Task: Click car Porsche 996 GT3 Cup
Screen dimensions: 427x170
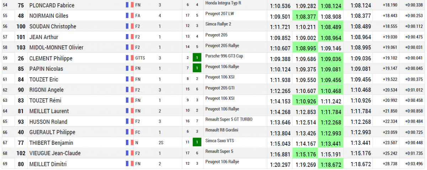Action: pyautogui.click(x=225, y=56)
